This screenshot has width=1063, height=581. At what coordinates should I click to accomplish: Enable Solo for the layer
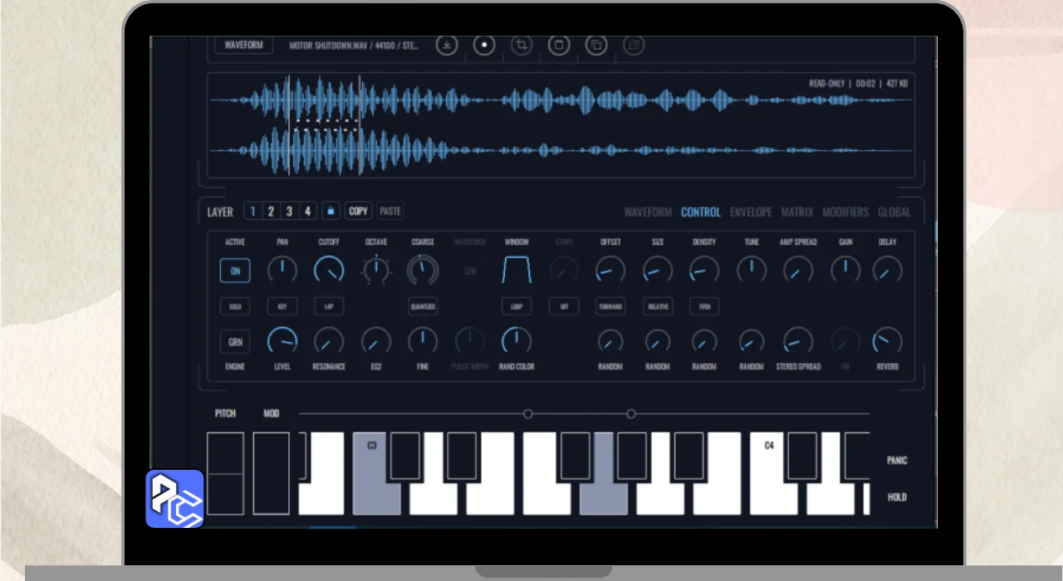(235, 307)
